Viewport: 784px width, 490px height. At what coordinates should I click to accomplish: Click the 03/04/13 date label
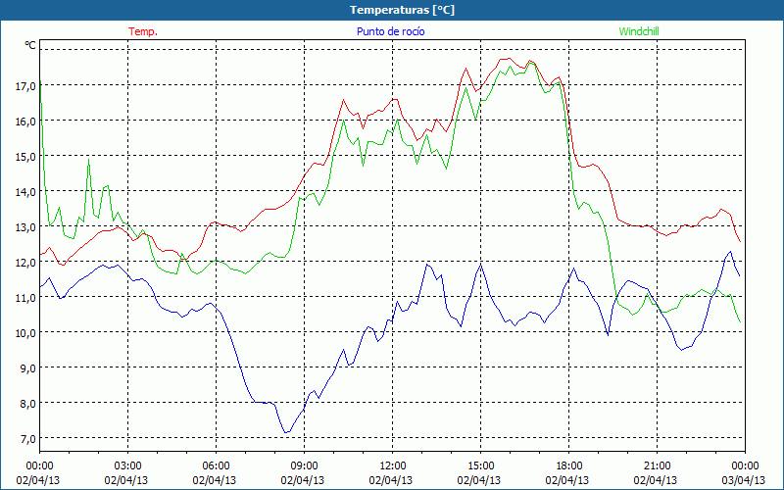pos(744,480)
